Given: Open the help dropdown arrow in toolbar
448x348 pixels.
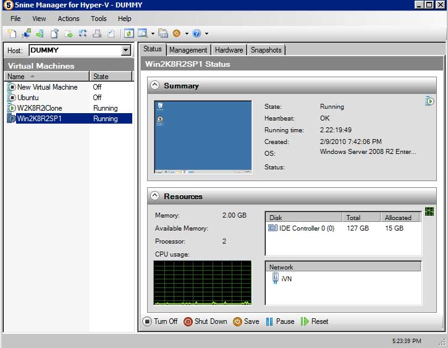Looking at the screenshot, I should pos(206,34).
